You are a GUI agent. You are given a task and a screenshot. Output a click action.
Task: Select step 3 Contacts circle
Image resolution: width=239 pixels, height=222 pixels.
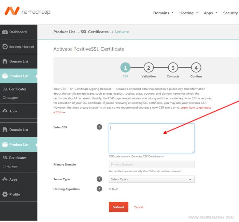click(x=173, y=68)
